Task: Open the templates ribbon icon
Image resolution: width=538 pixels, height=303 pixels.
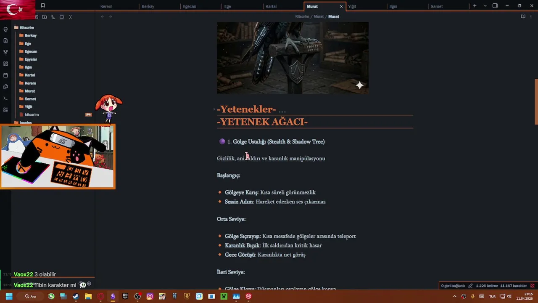Action: coord(5,87)
